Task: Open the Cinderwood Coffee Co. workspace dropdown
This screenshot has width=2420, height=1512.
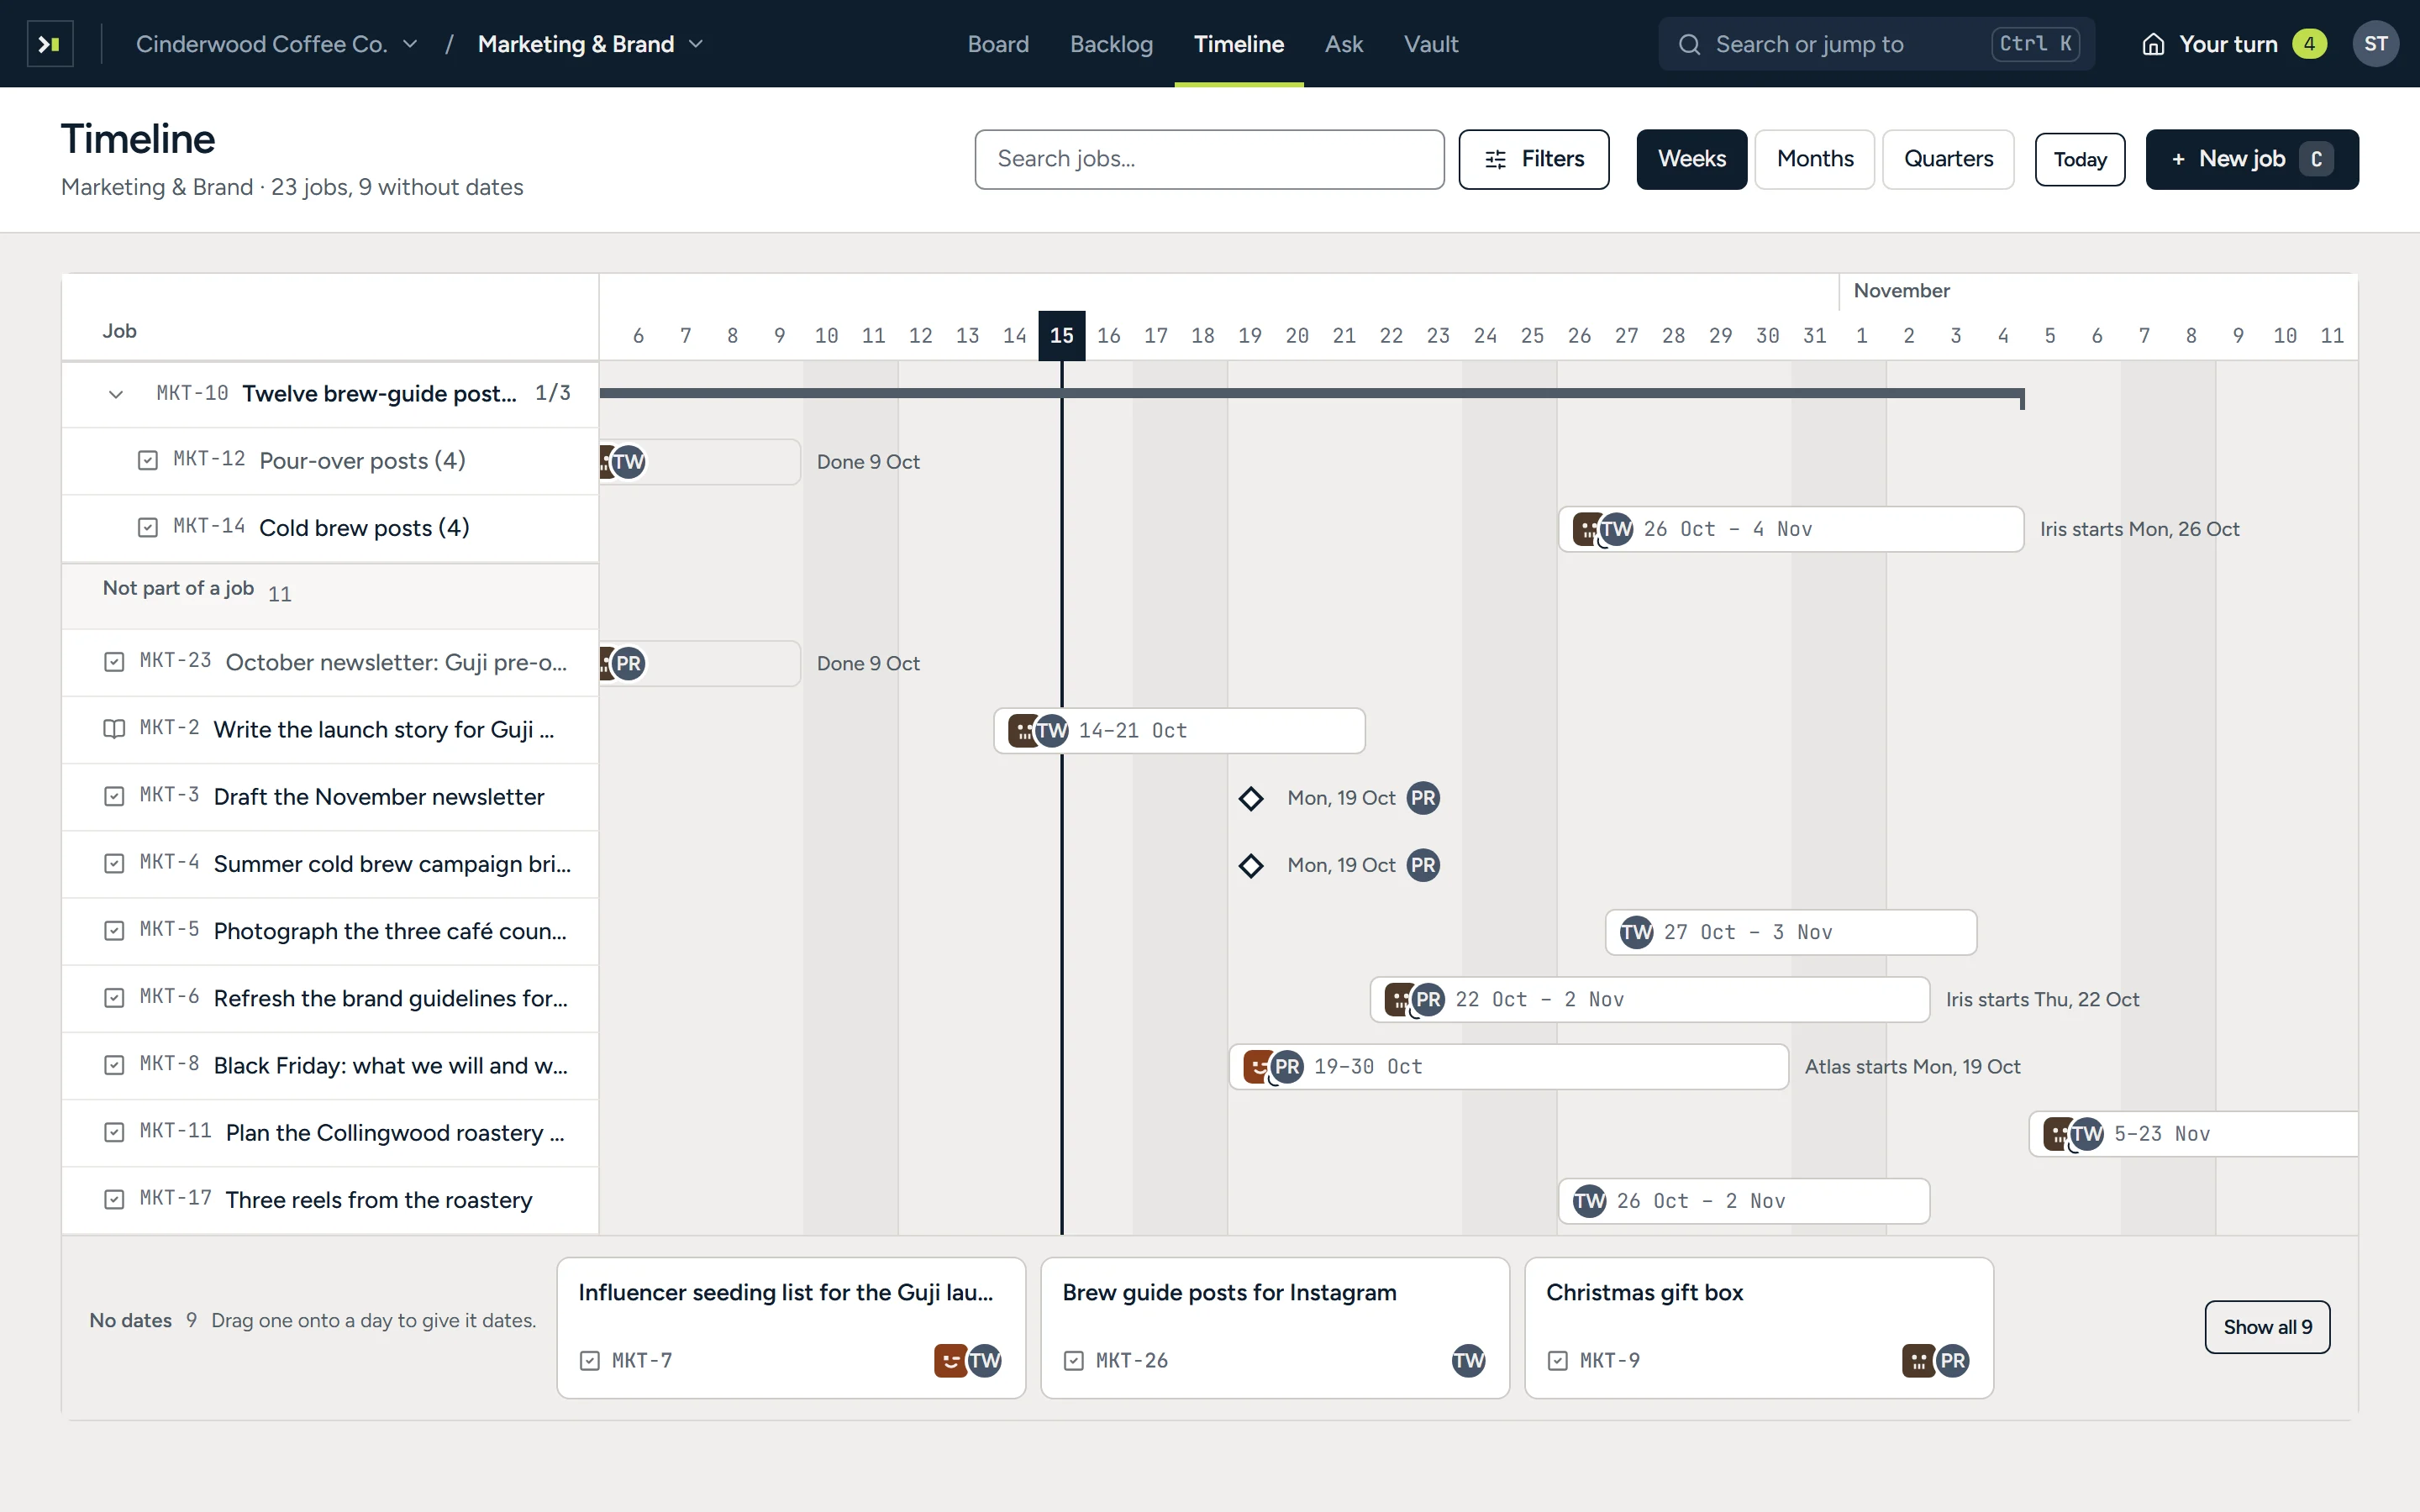Action: pos(277,44)
